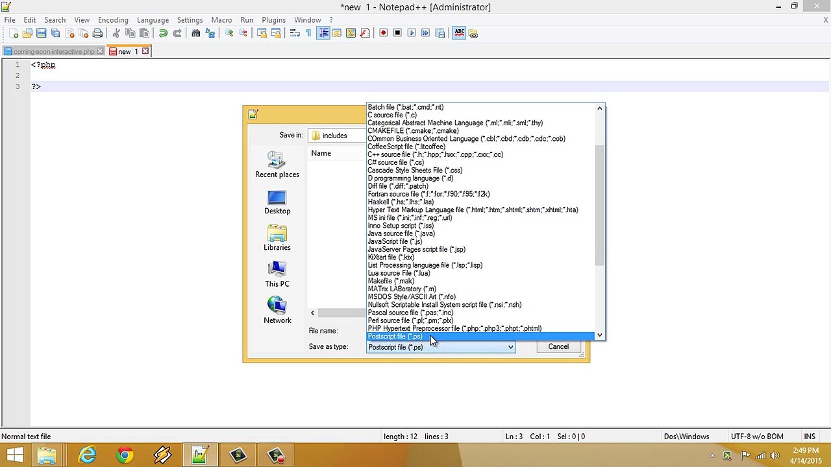The width and height of the screenshot is (831, 467).
Task: Open the Plugins menu
Action: 273,19
